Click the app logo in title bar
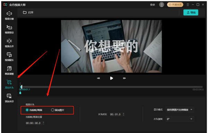 5,4
